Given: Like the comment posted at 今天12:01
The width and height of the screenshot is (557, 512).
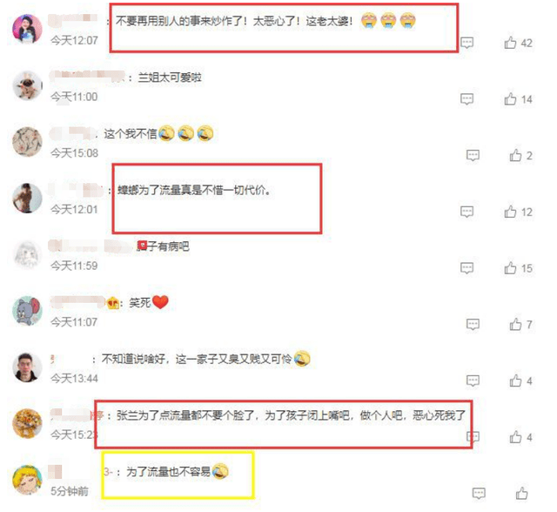Looking at the screenshot, I should [x=511, y=212].
